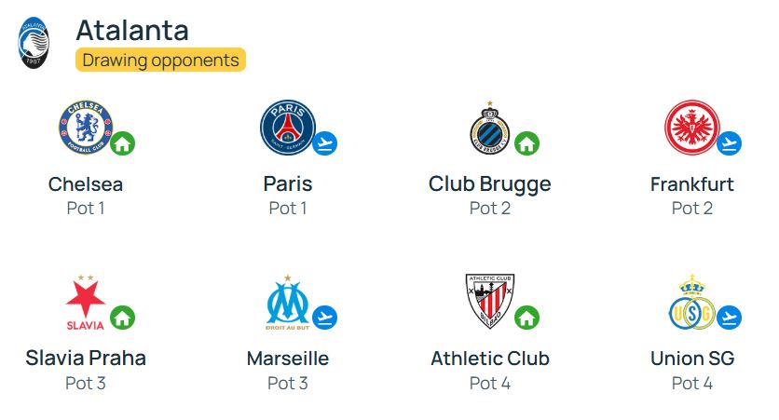
Task: Click Chelsea's green home match icon
Action: point(123,143)
